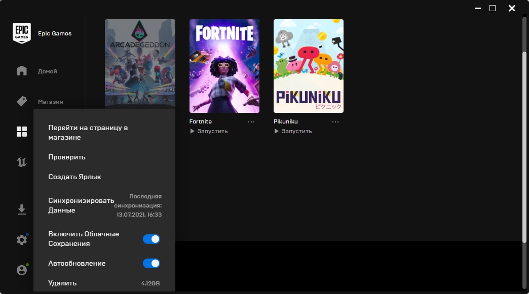
Task: Open the Settings gear icon
Action: [x=22, y=240]
